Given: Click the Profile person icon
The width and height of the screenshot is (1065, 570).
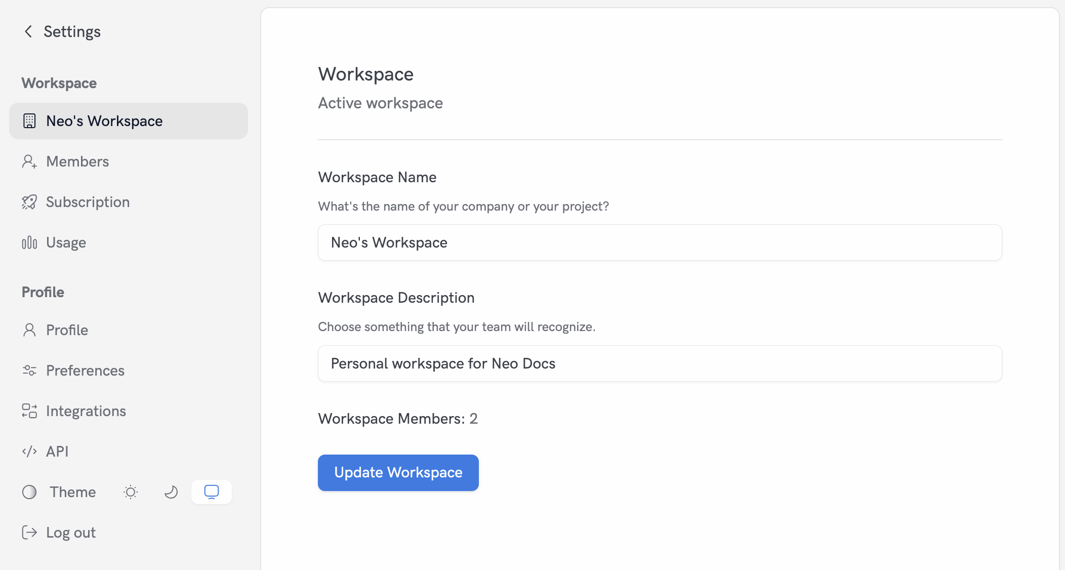Looking at the screenshot, I should coord(29,330).
